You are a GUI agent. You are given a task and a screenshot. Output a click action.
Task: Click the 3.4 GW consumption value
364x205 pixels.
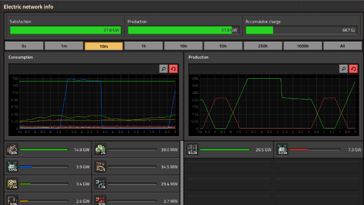point(83,184)
